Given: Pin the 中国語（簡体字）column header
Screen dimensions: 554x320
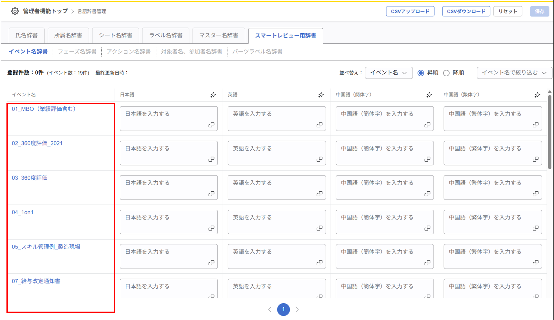Looking at the screenshot, I should click(429, 95).
